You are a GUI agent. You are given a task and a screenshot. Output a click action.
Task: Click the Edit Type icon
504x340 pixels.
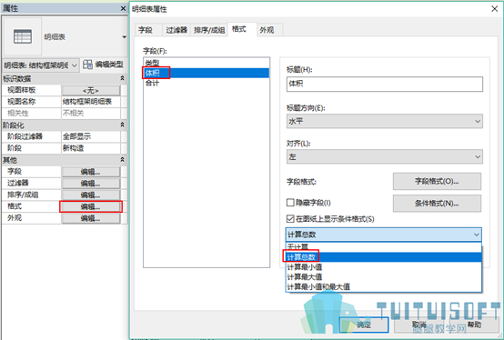[x=87, y=65]
